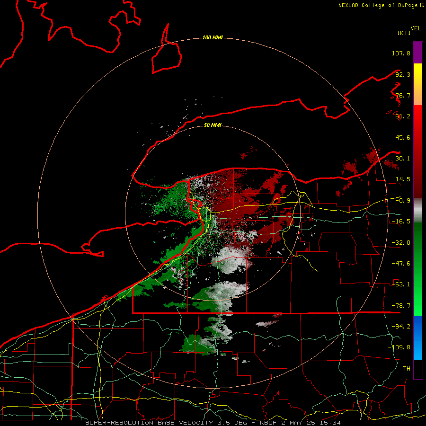
Task: Click the 61.2 legend value
Action: tap(403, 116)
